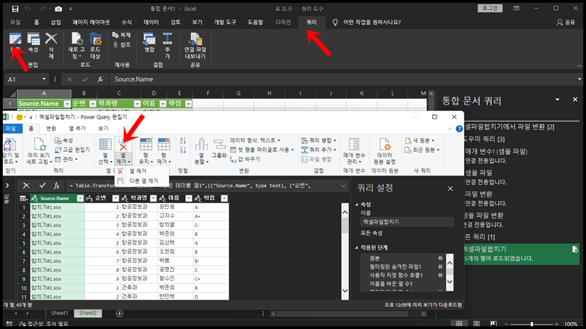This screenshot has height=329, width=586.
Task: Add a new sheet with the plus button
Action: pos(119,314)
